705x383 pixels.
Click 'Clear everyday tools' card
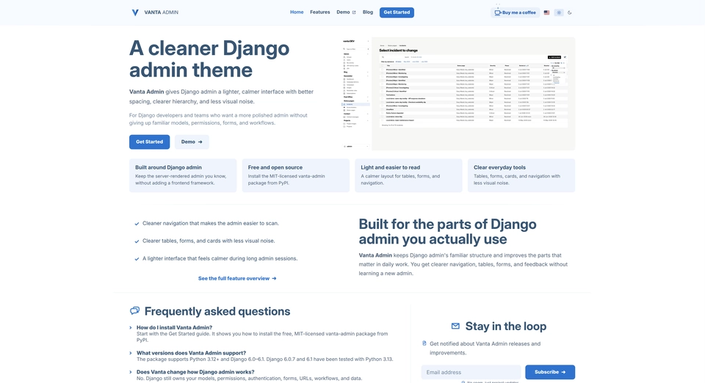[521, 175]
